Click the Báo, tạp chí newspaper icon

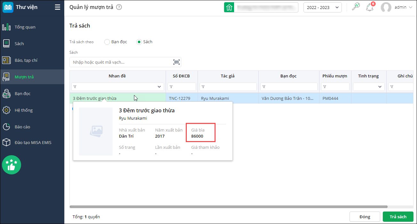[x=7, y=60]
